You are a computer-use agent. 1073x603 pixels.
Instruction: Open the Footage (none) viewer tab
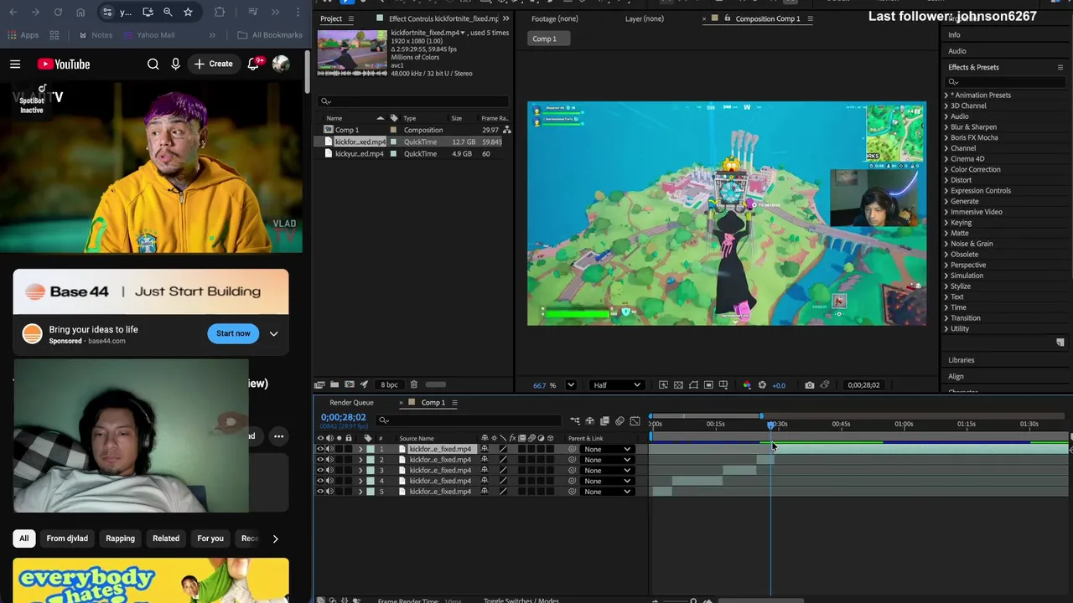(555, 18)
